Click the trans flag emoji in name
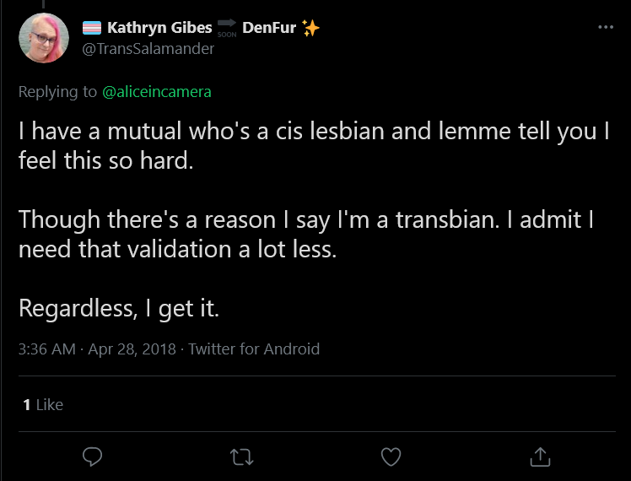 click(92, 28)
